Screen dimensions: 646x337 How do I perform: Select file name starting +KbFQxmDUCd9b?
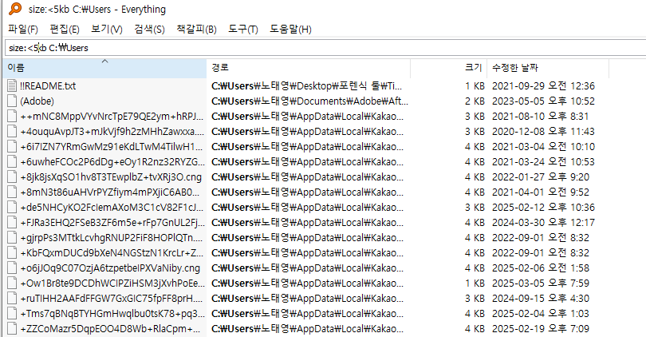click(x=112, y=253)
